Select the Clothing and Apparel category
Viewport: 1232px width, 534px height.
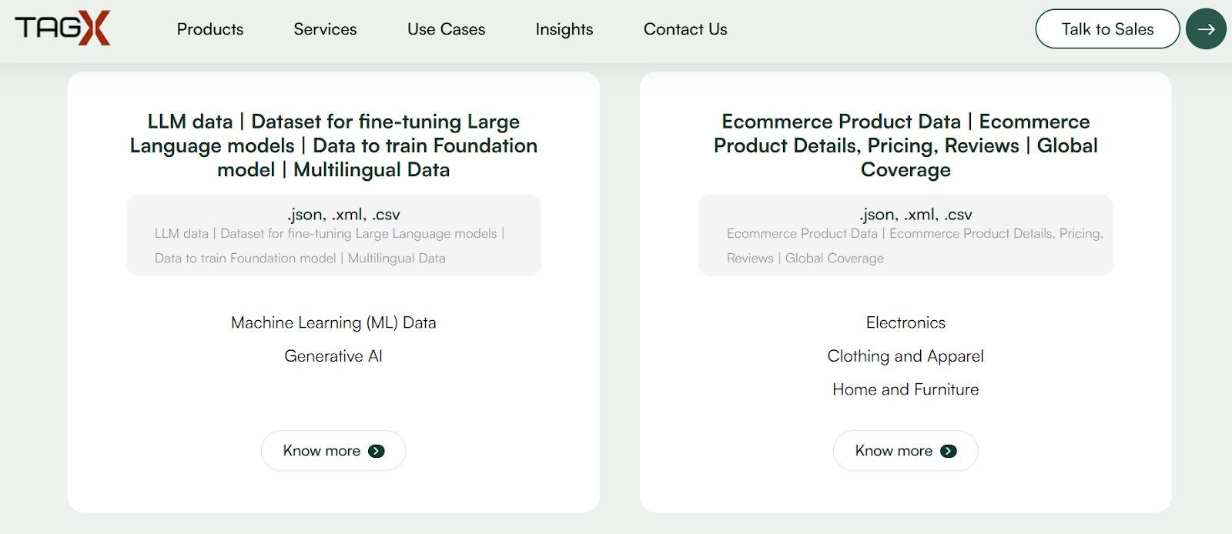pos(906,356)
